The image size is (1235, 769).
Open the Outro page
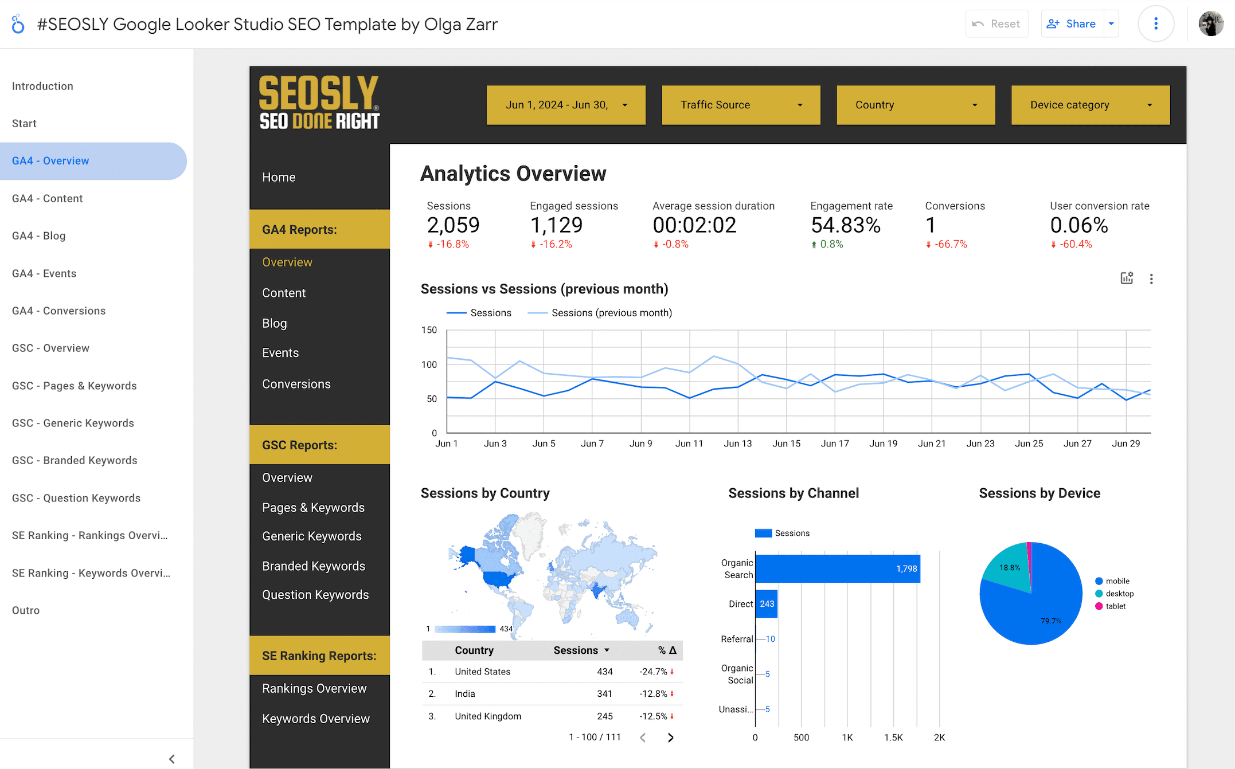click(x=26, y=610)
